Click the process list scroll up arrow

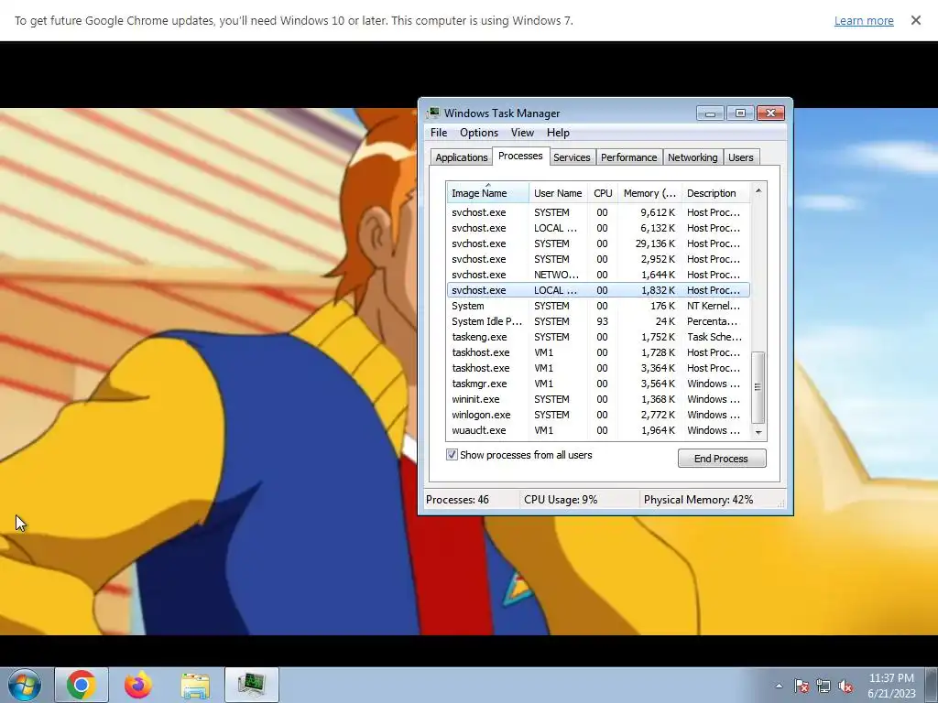click(758, 190)
